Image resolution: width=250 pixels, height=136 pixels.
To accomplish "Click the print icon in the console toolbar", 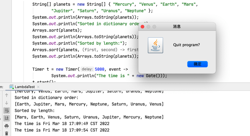I will 7,126.
